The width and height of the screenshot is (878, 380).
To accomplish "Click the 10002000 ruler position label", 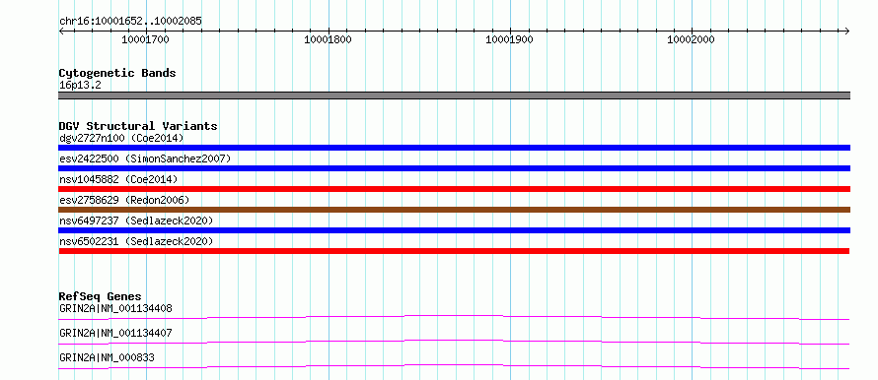I will tap(691, 39).
